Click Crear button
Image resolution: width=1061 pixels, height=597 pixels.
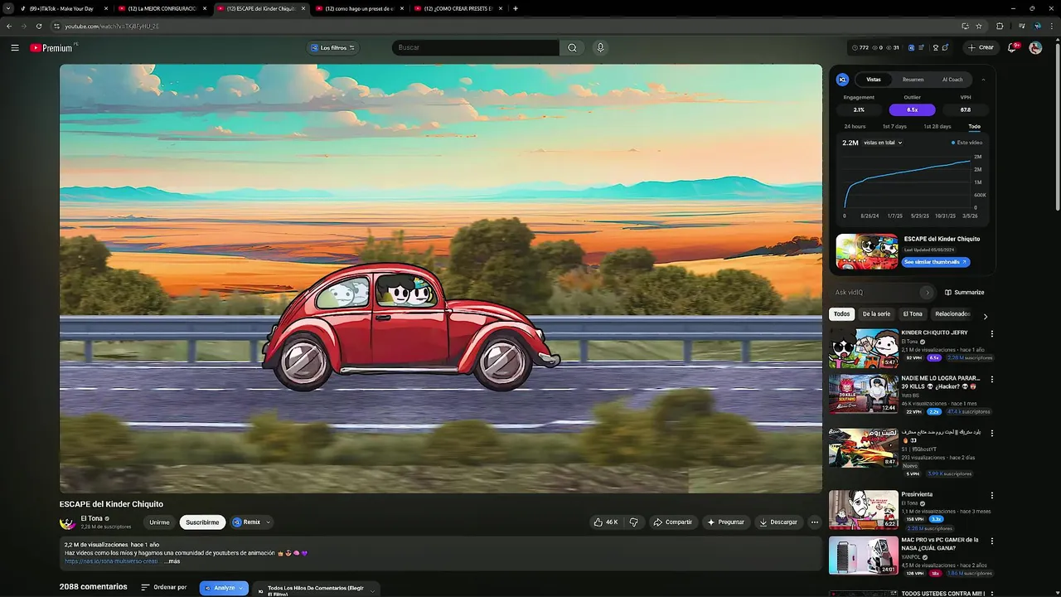980,47
